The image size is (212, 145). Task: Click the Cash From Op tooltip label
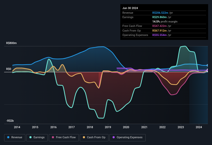pos(131,31)
